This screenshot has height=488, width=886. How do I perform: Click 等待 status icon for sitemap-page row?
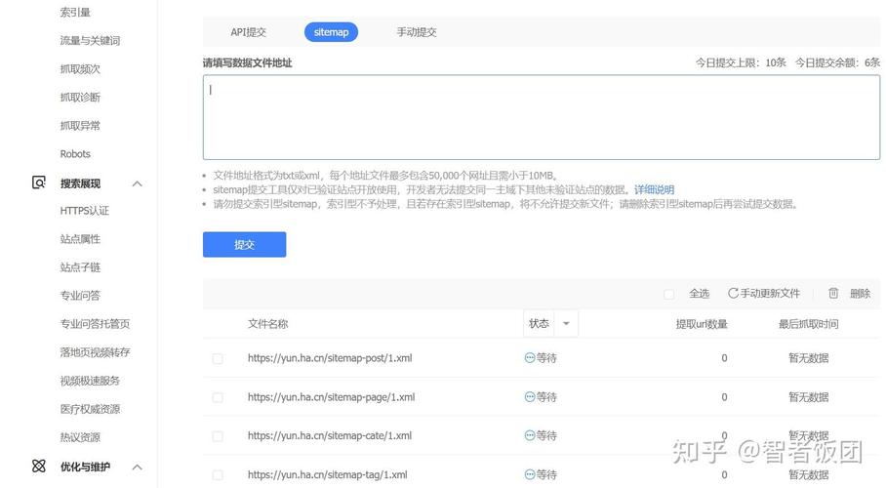click(x=530, y=397)
